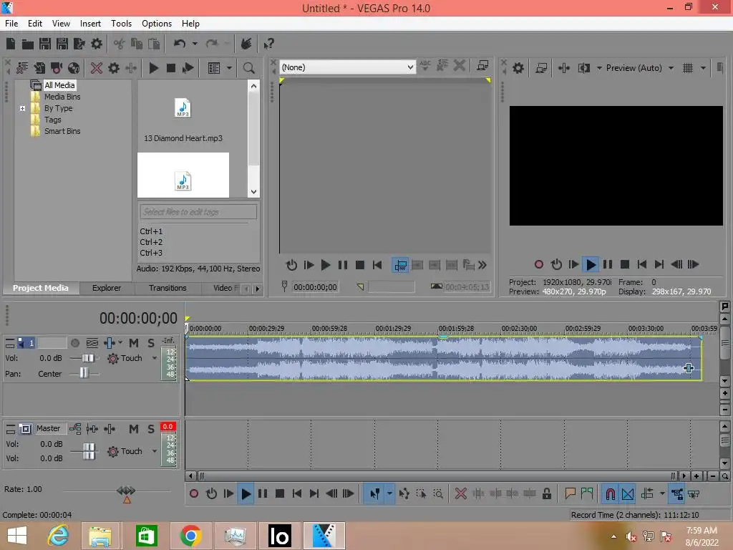The image size is (733, 550).
Task: Click the playback Rate slider
Action: point(126,491)
